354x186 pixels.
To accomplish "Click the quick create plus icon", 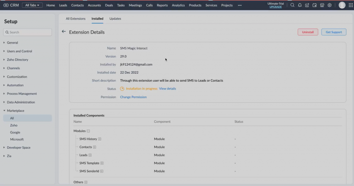I will click(307, 5).
